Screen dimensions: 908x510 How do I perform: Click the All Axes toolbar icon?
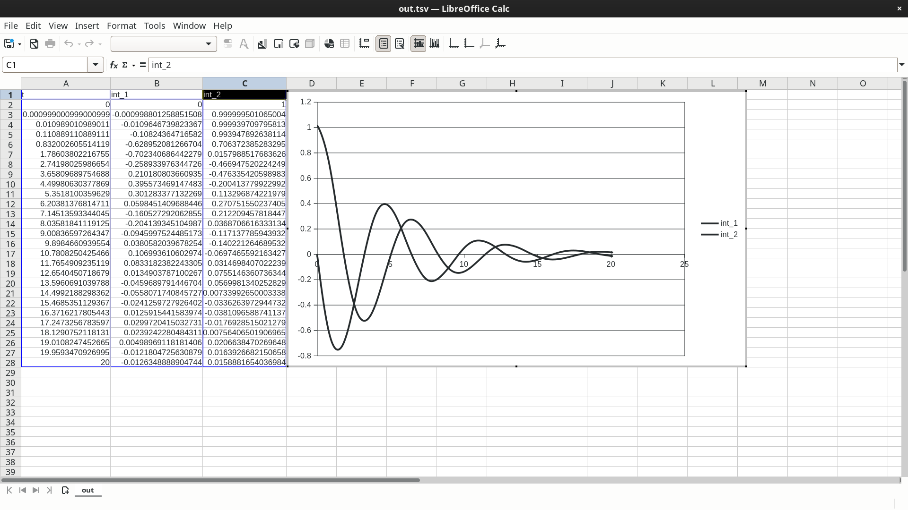[500, 44]
